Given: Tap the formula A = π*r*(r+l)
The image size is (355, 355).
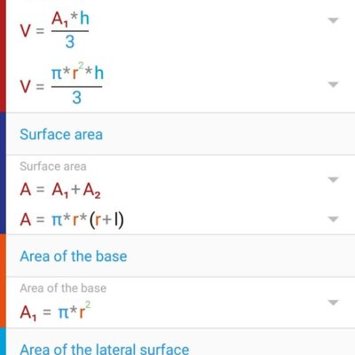Looking at the screenshot, I should point(72,219).
